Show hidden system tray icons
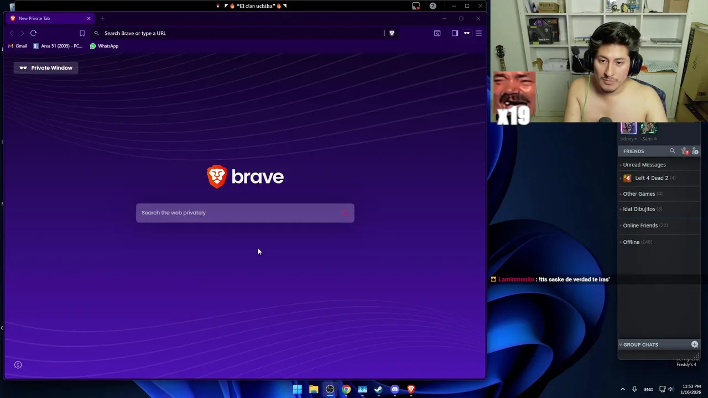Image resolution: width=708 pixels, height=398 pixels. (x=622, y=389)
